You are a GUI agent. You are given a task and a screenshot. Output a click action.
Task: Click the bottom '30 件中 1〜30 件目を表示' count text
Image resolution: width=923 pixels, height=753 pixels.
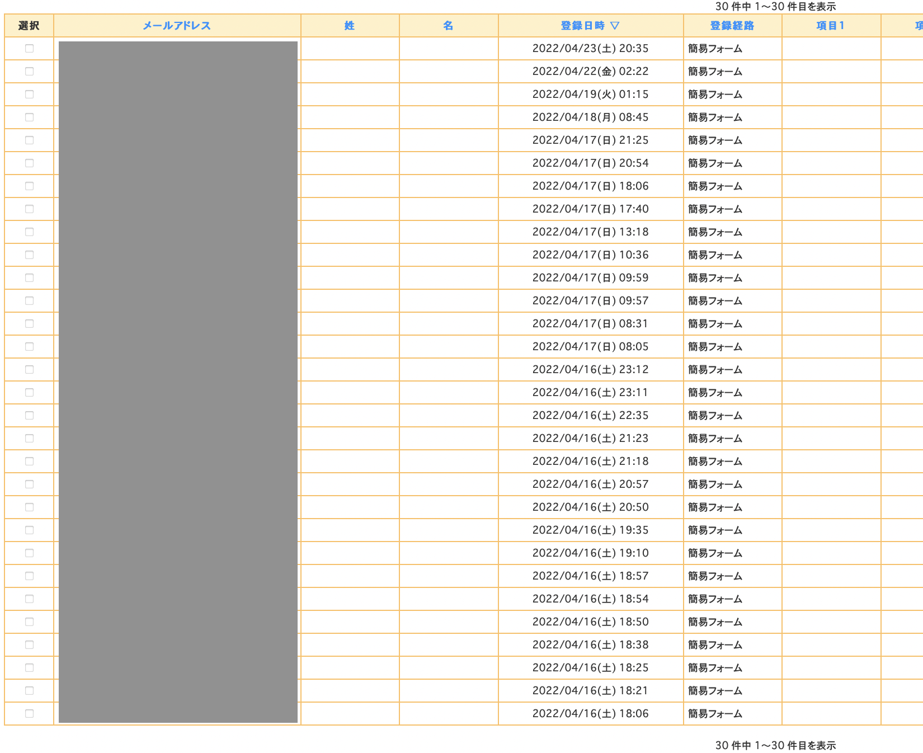(x=775, y=745)
